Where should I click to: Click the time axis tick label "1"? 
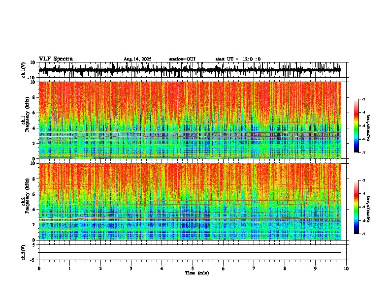69,269
